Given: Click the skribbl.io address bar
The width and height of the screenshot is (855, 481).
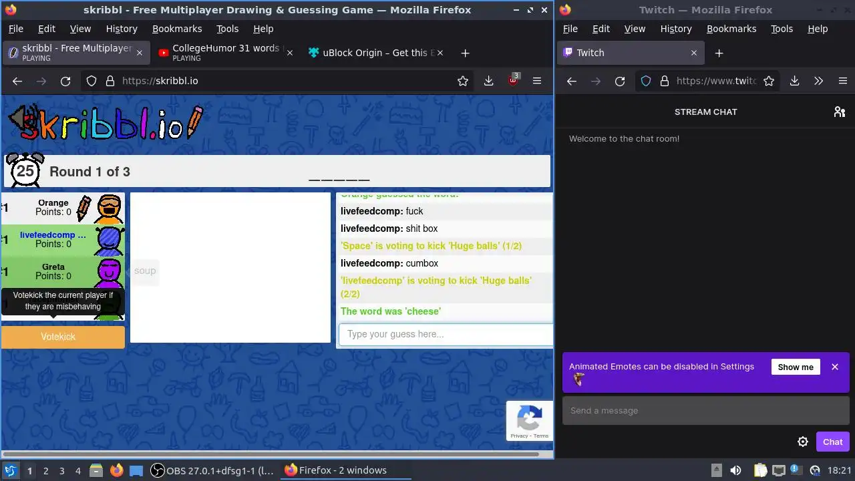Looking at the screenshot, I should (279, 81).
